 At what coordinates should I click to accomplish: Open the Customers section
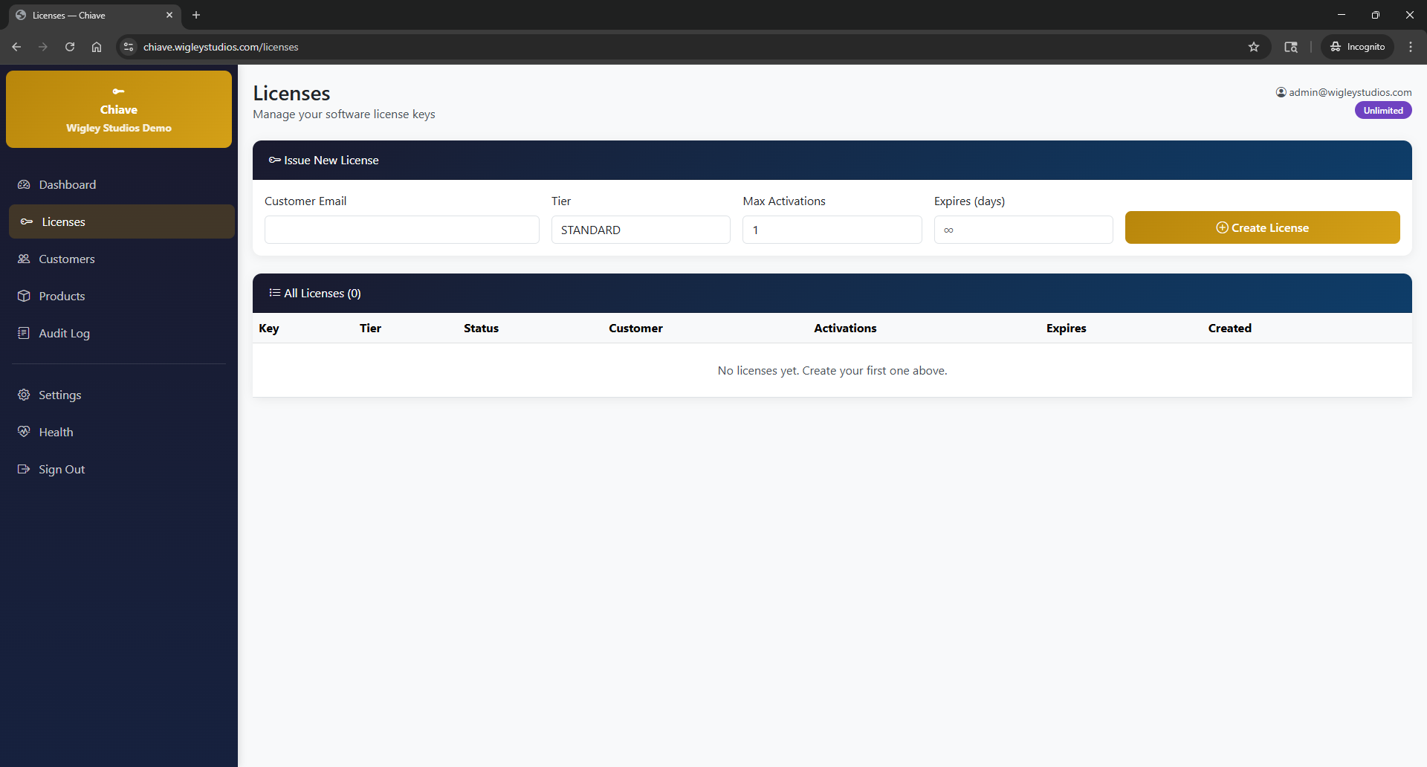tap(65, 259)
